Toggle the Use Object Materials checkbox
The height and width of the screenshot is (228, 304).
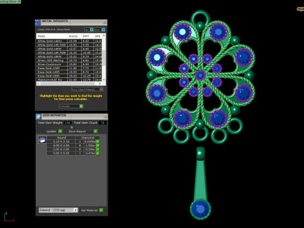(101, 89)
